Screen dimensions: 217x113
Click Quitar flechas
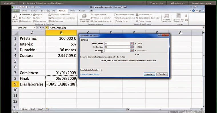coord(122,21)
